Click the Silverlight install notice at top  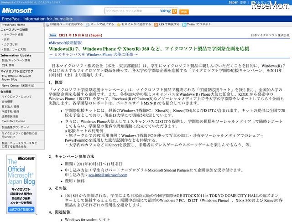tap(31, 2)
